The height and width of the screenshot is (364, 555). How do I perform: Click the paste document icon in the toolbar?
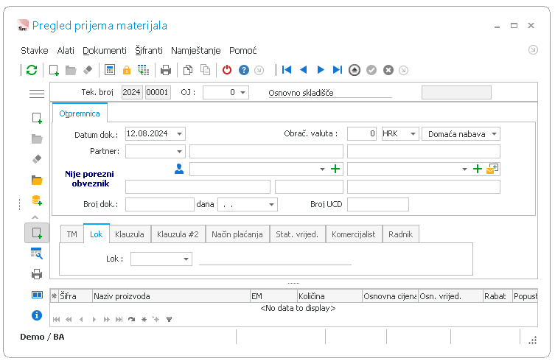[x=206, y=70]
